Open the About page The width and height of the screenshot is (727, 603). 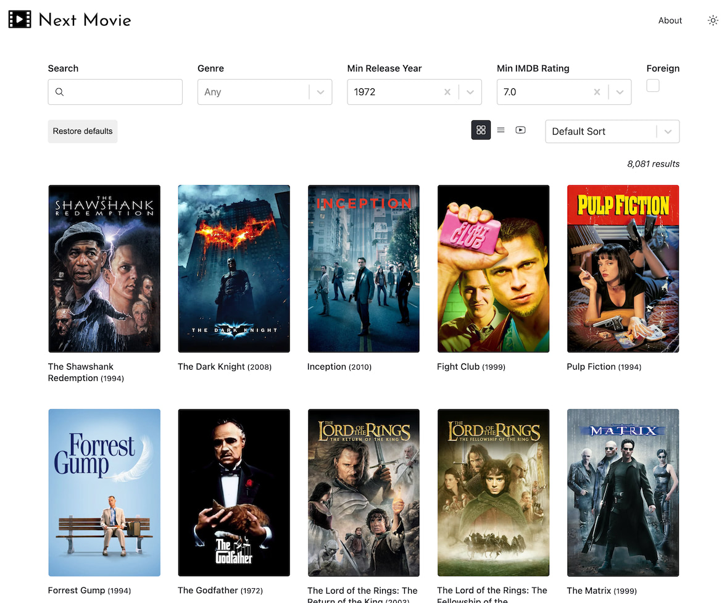670,20
